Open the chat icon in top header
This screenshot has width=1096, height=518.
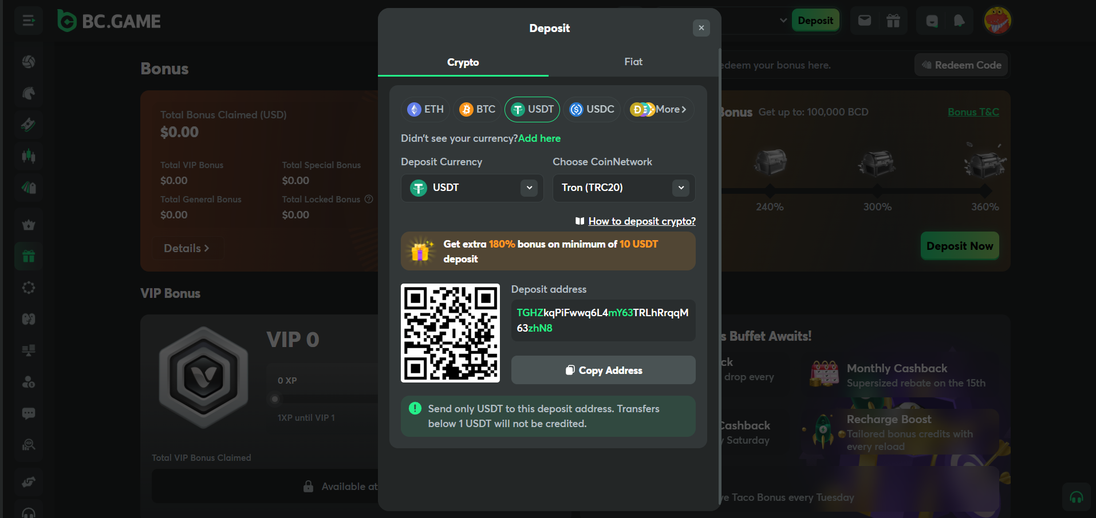click(x=932, y=21)
